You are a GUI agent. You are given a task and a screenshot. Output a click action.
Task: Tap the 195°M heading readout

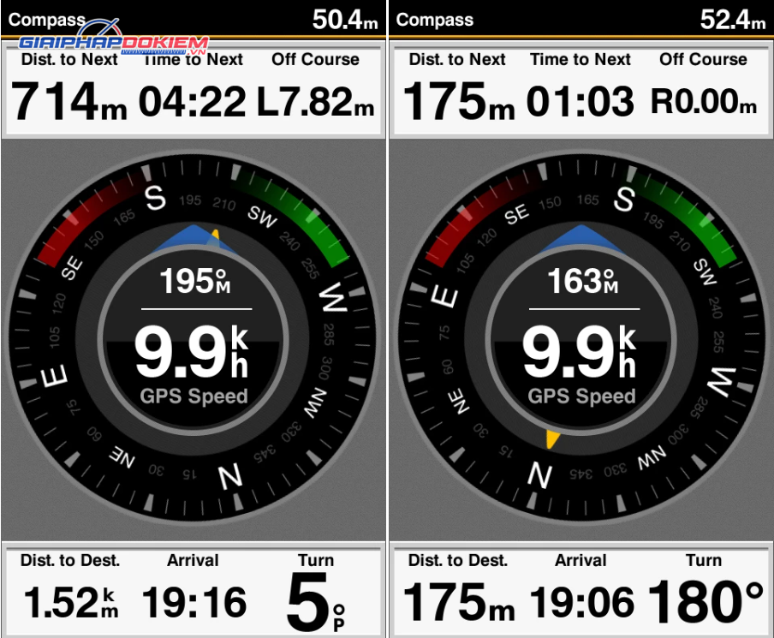click(195, 282)
